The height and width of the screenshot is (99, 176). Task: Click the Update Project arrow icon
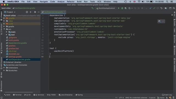tap(150, 8)
